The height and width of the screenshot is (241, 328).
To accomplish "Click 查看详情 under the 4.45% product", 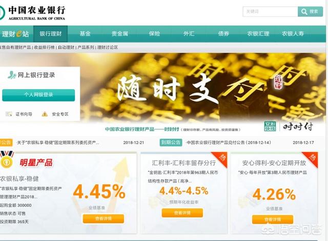I will pyautogui.click(x=104, y=218).
